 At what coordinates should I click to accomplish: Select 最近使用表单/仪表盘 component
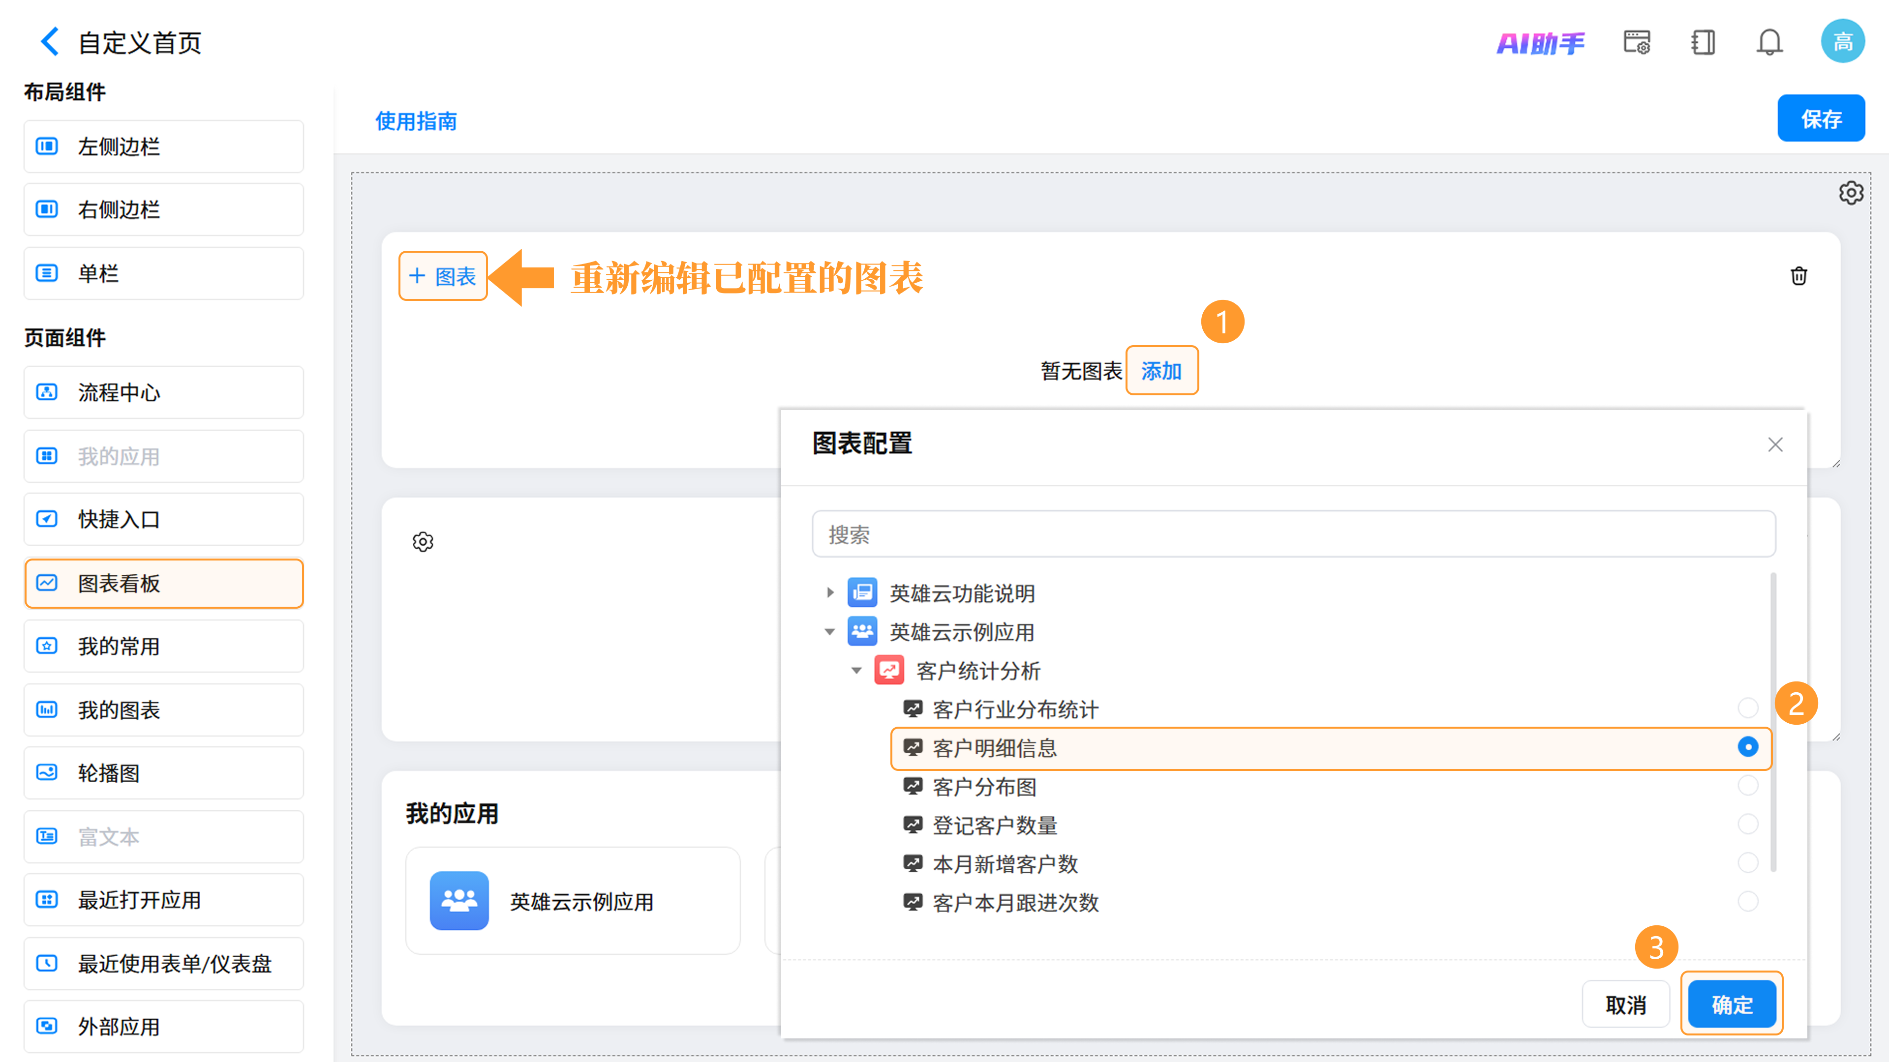coord(163,963)
